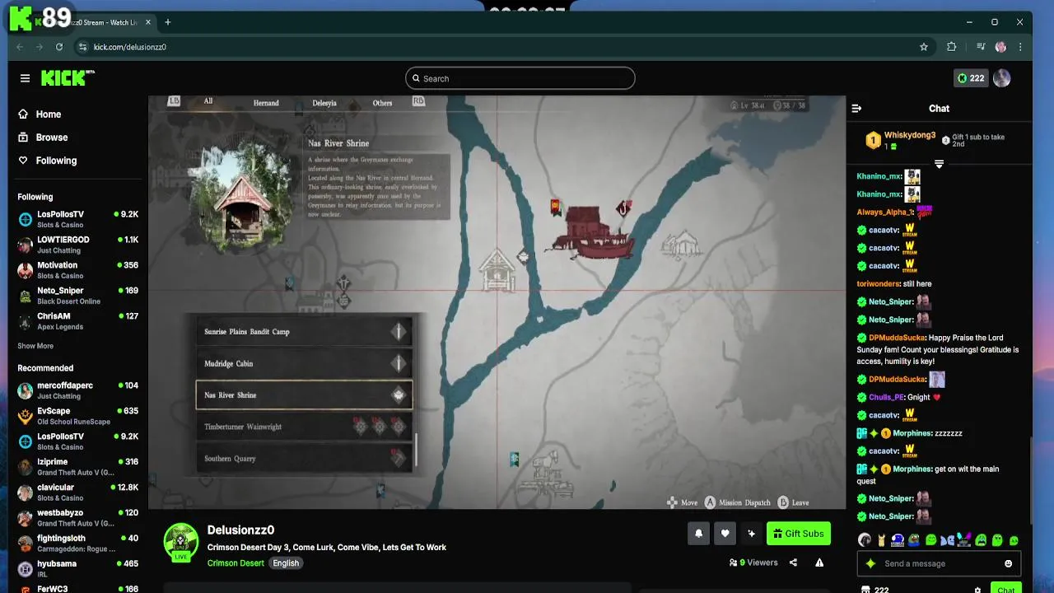Click Delusionzz0 channel name
The image size is (1054, 593).
240,530
